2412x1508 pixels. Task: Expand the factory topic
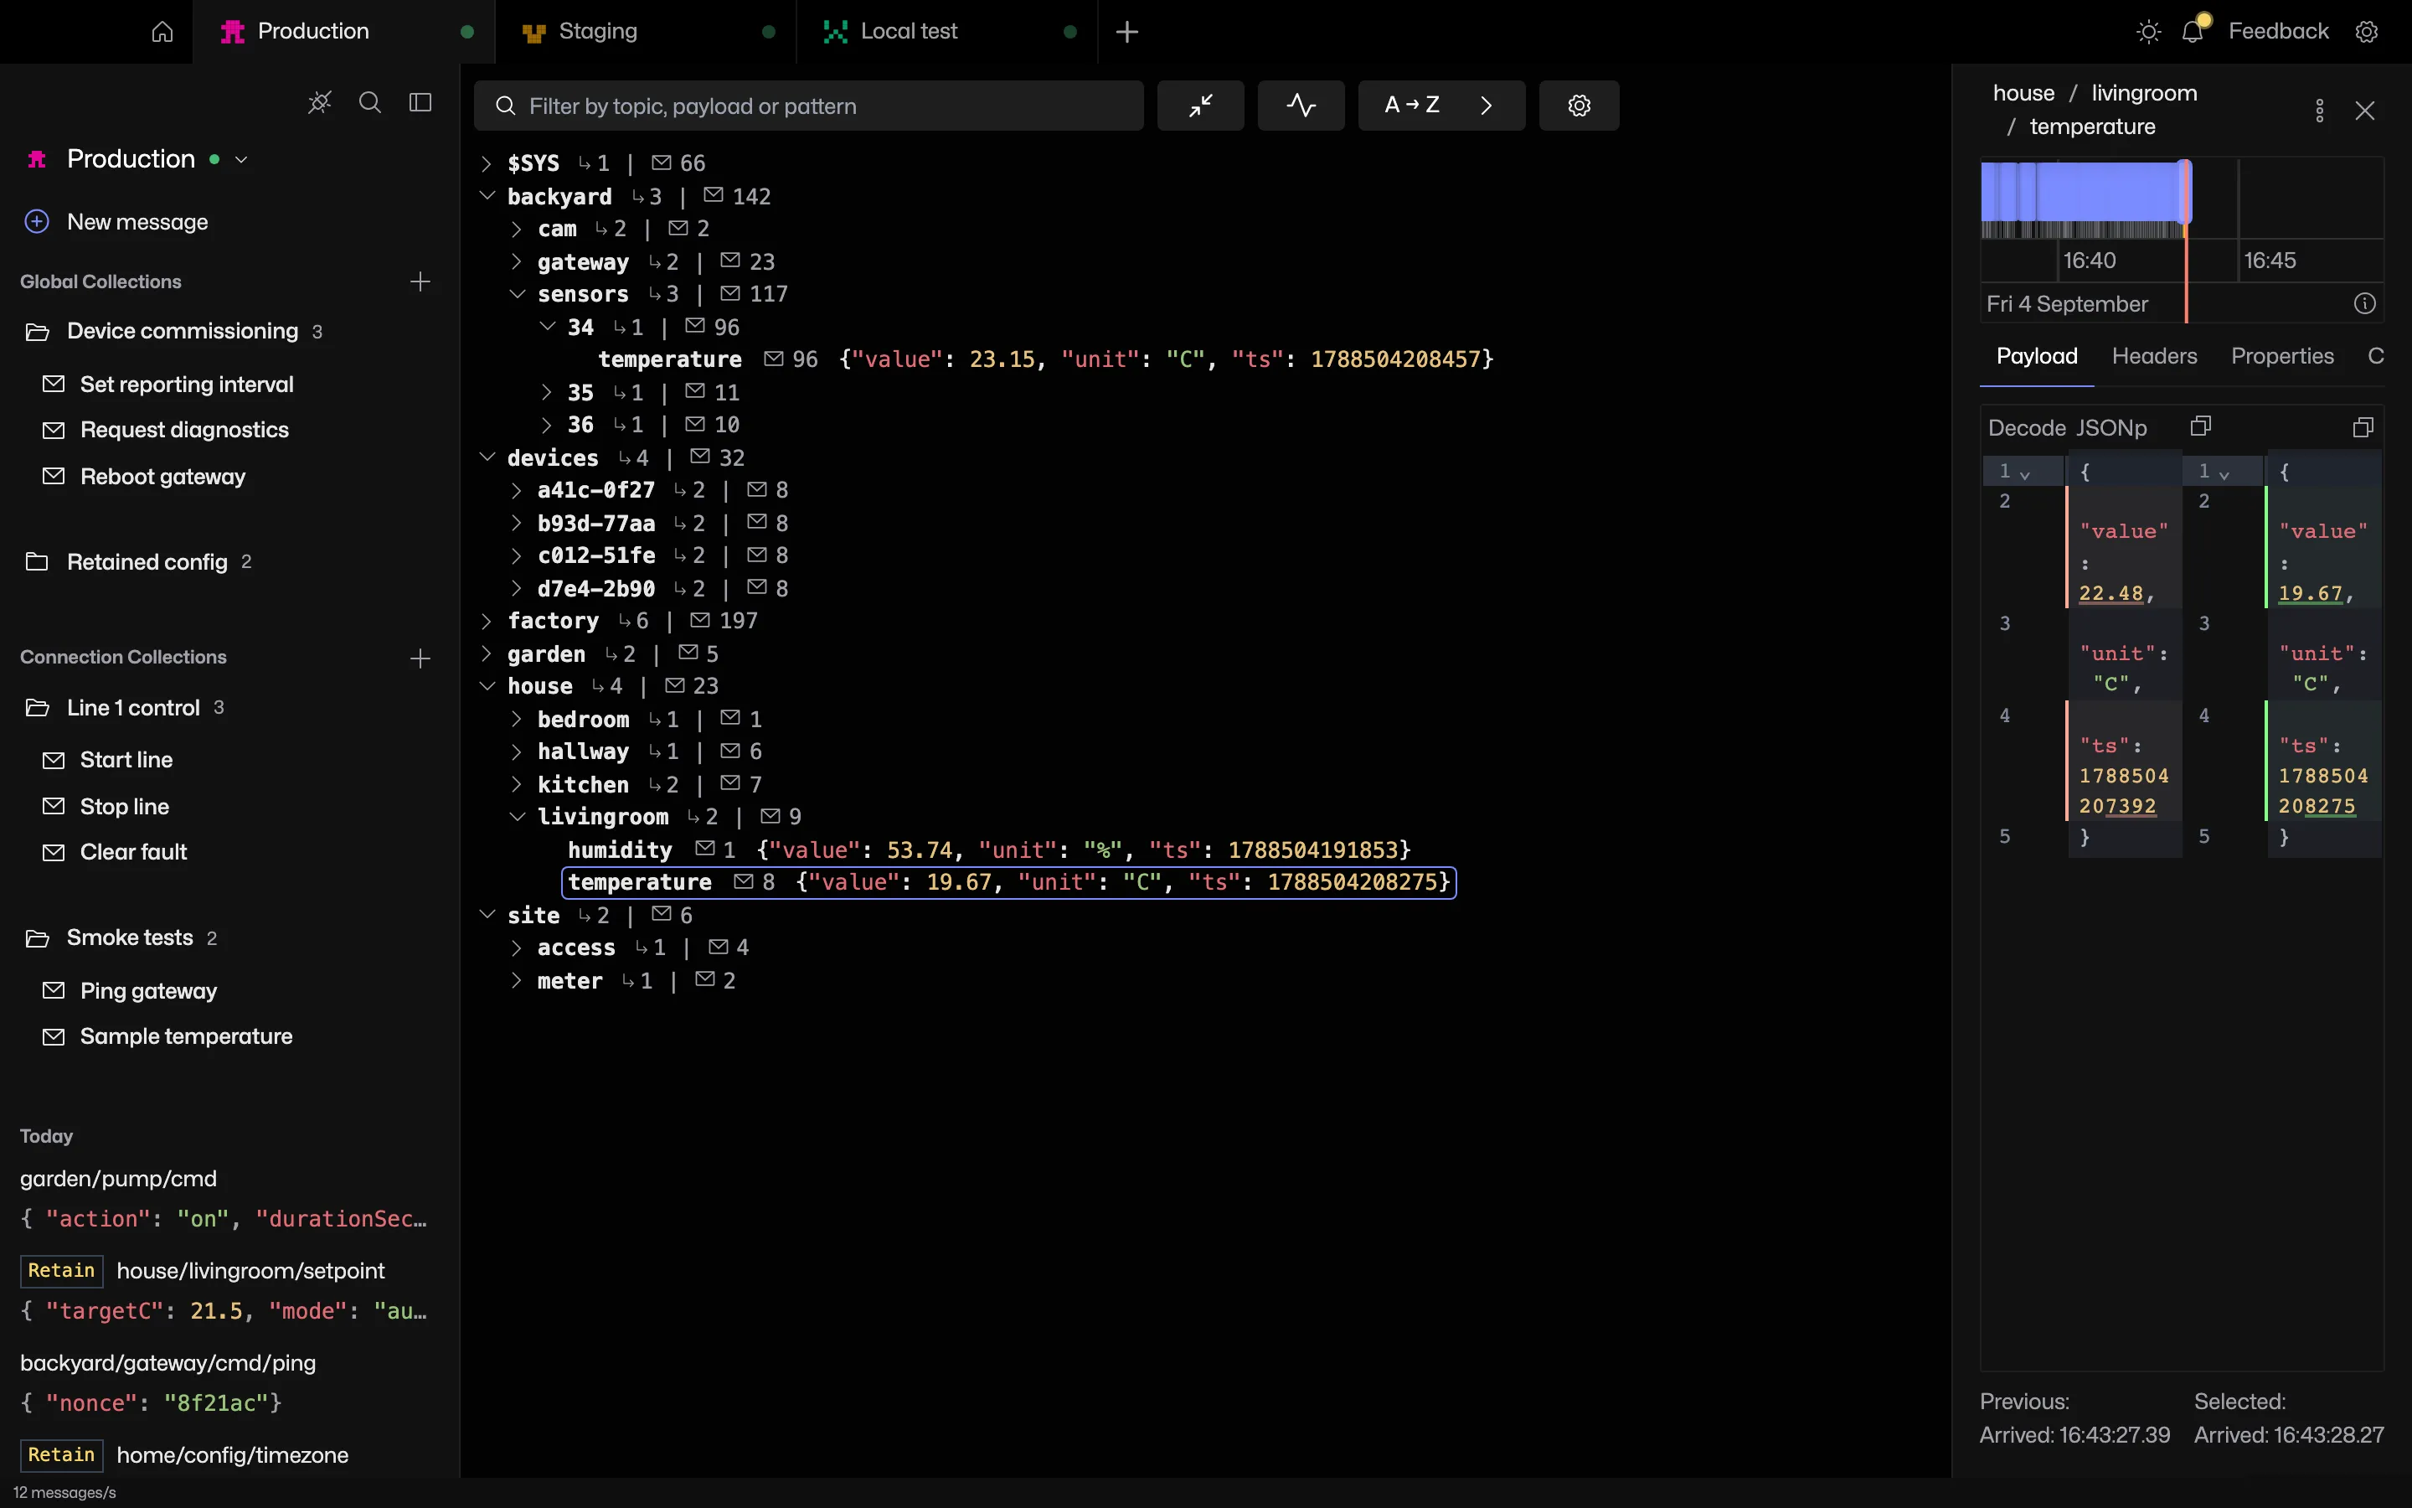coord(487,622)
